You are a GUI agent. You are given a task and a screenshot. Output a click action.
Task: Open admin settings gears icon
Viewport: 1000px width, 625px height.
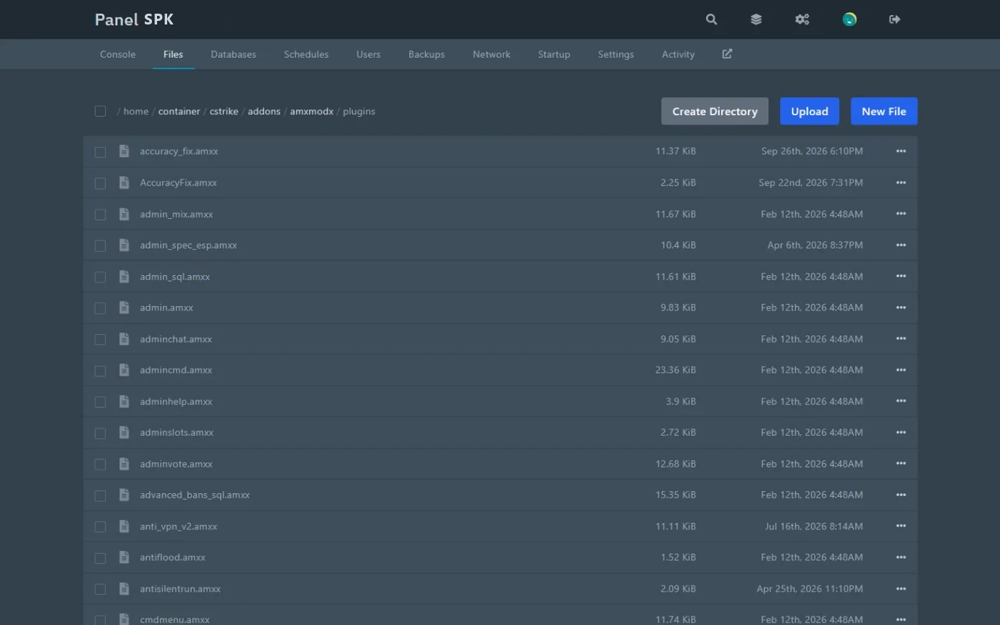pyautogui.click(x=802, y=19)
